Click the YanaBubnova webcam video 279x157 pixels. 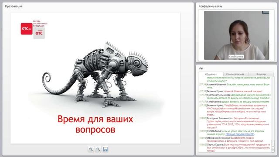click(236, 35)
